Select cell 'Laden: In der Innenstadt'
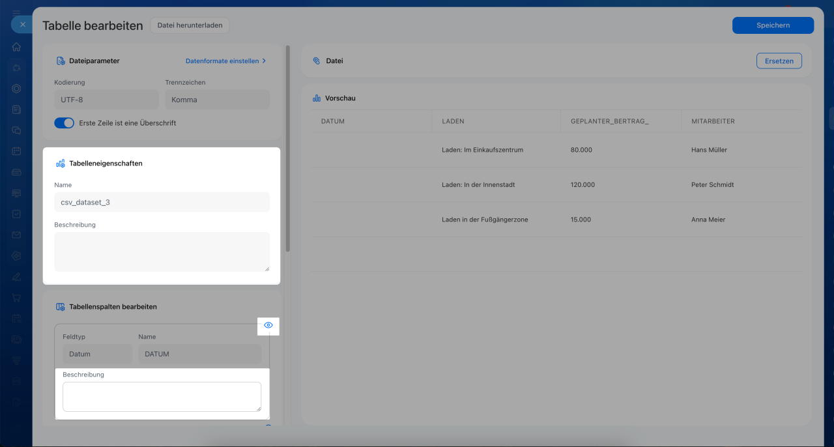 click(x=478, y=184)
